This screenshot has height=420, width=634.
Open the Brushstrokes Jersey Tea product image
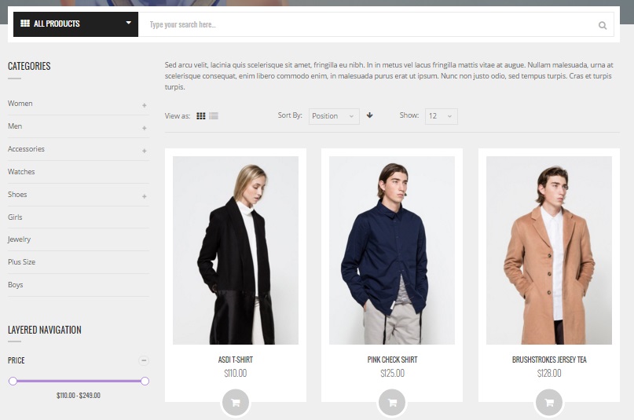point(549,250)
